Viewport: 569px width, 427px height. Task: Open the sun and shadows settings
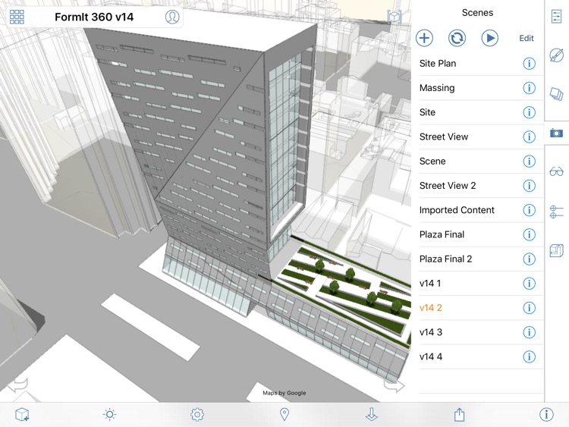tap(109, 414)
